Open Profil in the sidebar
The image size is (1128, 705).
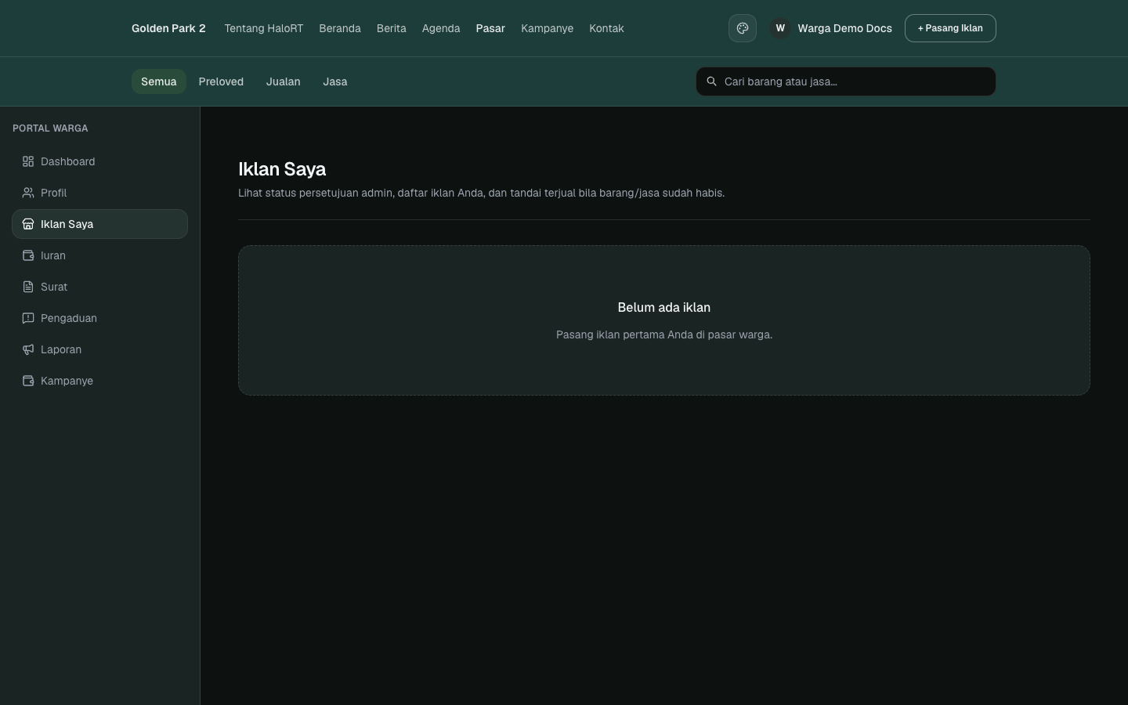(100, 193)
